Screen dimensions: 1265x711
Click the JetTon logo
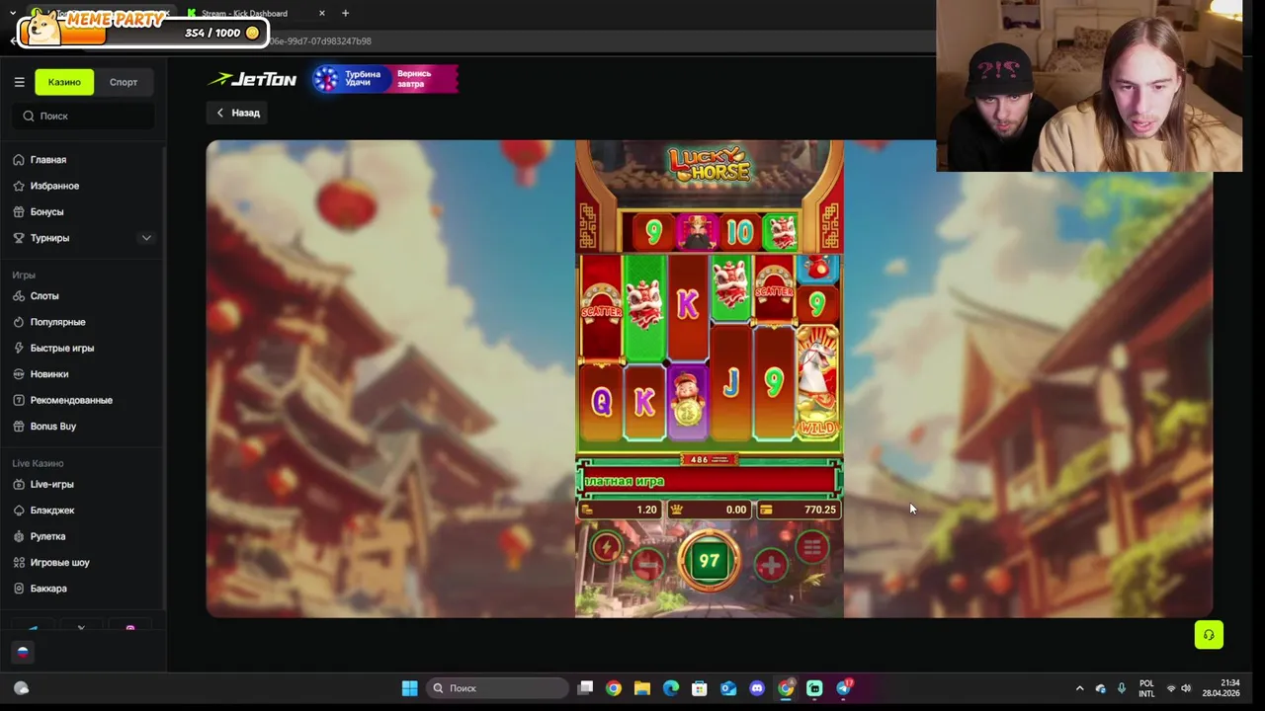pos(252,79)
